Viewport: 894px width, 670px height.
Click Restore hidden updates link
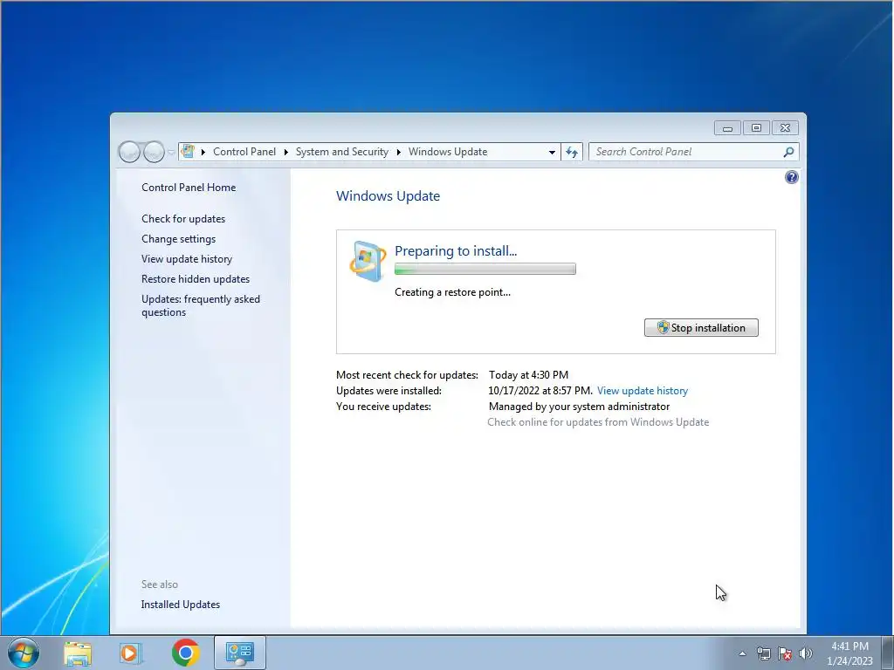coord(196,279)
